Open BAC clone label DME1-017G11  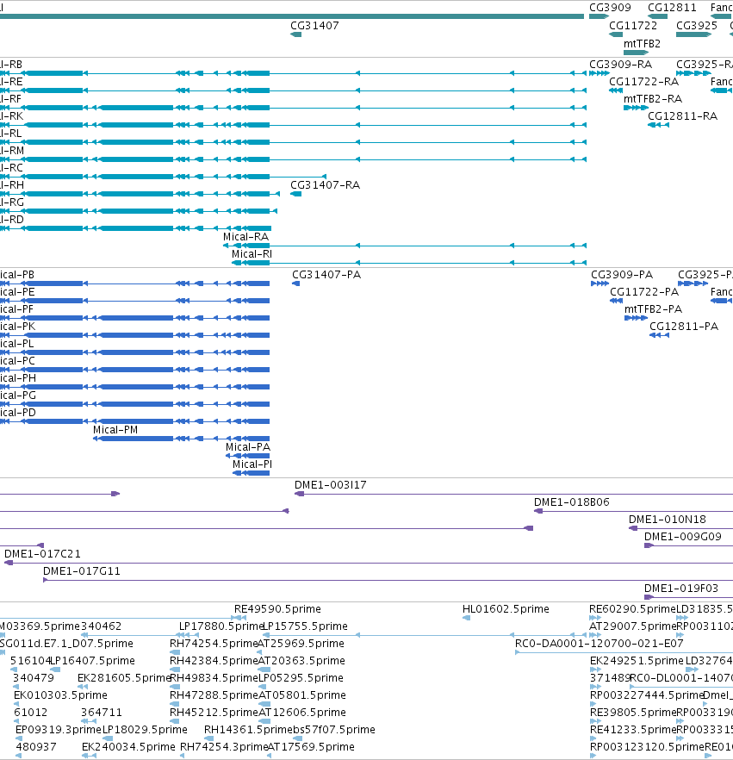coord(81,571)
